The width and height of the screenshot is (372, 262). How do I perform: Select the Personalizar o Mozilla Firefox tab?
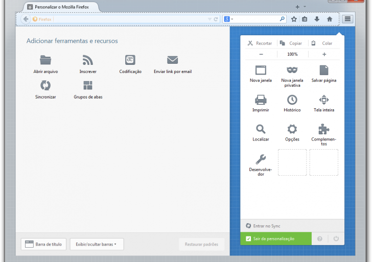[x=61, y=7]
